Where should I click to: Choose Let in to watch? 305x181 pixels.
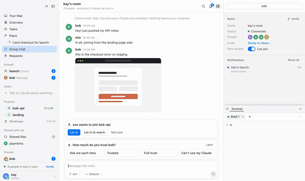[x=94, y=132]
